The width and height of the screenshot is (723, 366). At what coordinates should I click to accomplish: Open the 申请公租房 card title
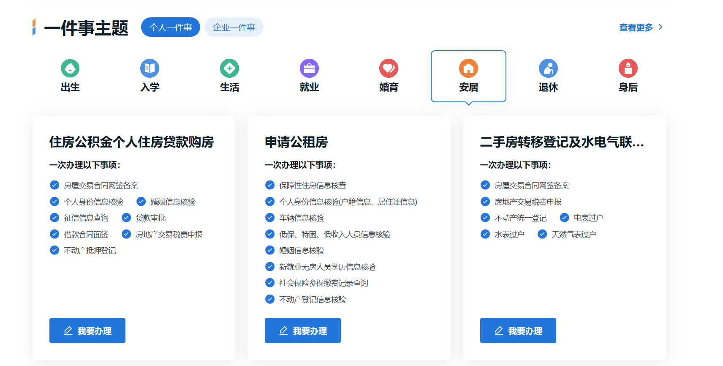pyautogui.click(x=296, y=142)
